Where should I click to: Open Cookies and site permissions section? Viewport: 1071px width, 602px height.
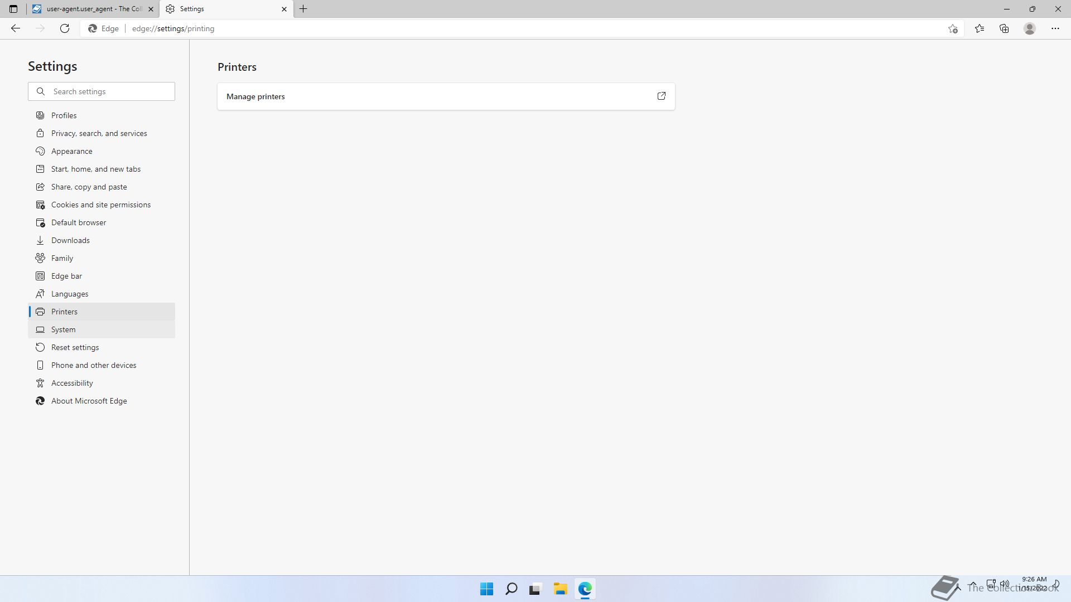[x=102, y=205]
